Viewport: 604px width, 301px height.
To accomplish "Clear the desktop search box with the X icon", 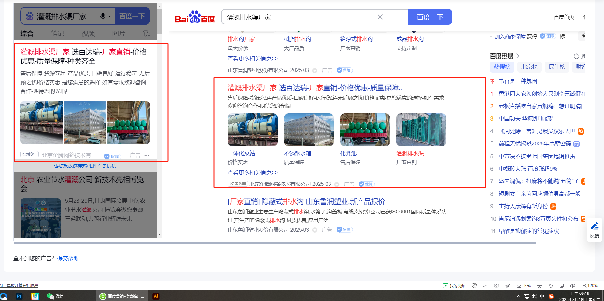I will pyautogui.click(x=380, y=17).
